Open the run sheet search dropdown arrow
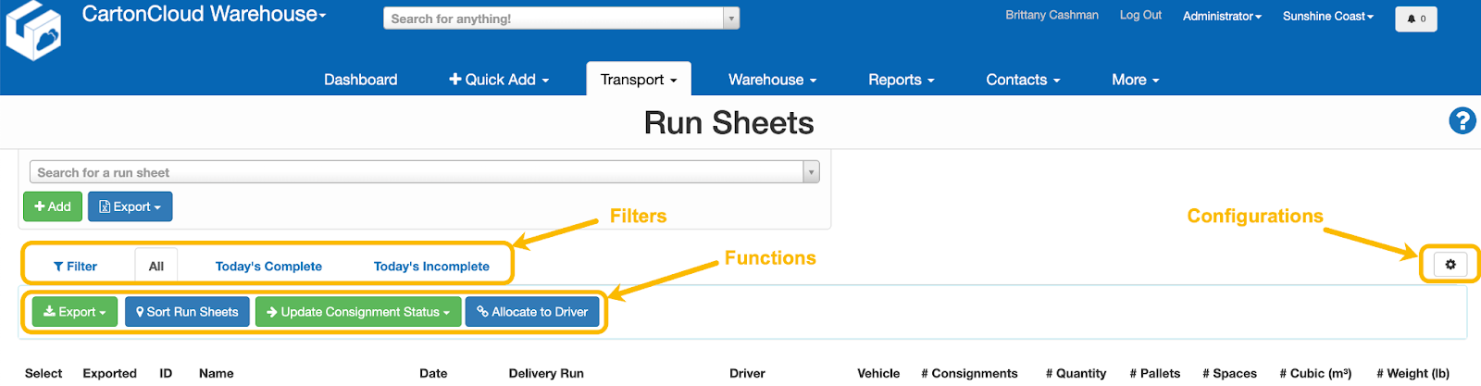1481x386 pixels. [811, 172]
